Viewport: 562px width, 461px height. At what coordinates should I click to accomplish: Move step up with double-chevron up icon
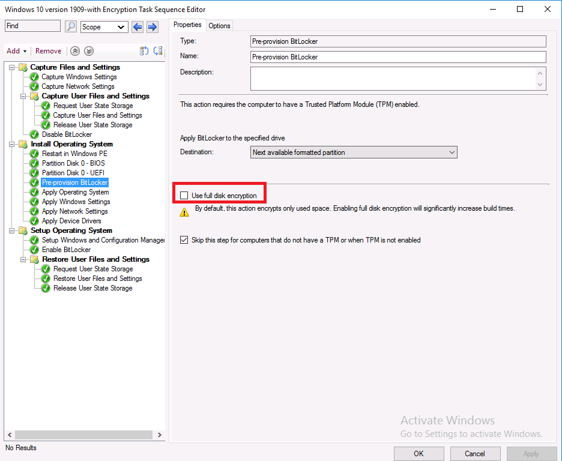(75, 51)
